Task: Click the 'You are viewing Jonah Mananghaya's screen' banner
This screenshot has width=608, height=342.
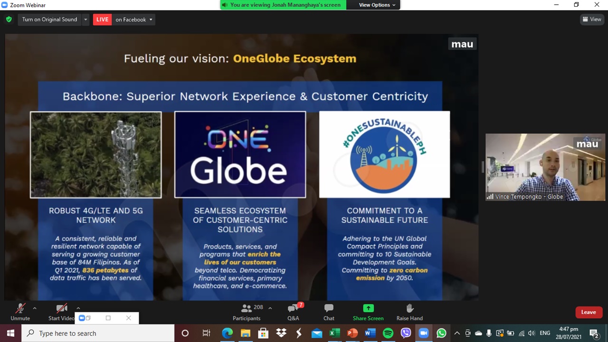Action: coord(283,5)
